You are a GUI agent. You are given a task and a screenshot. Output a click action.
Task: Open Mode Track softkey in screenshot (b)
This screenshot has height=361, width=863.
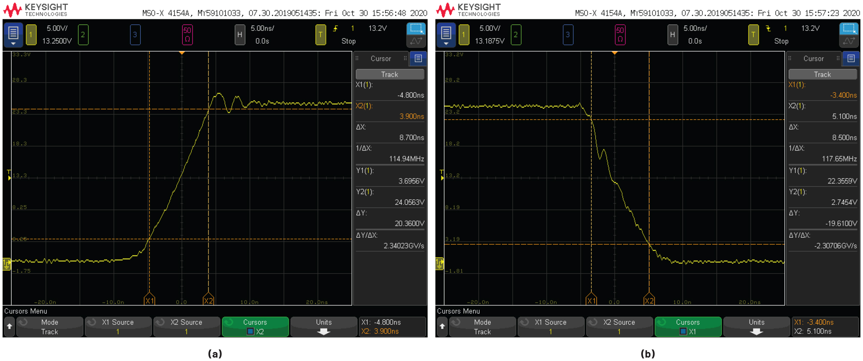482,327
